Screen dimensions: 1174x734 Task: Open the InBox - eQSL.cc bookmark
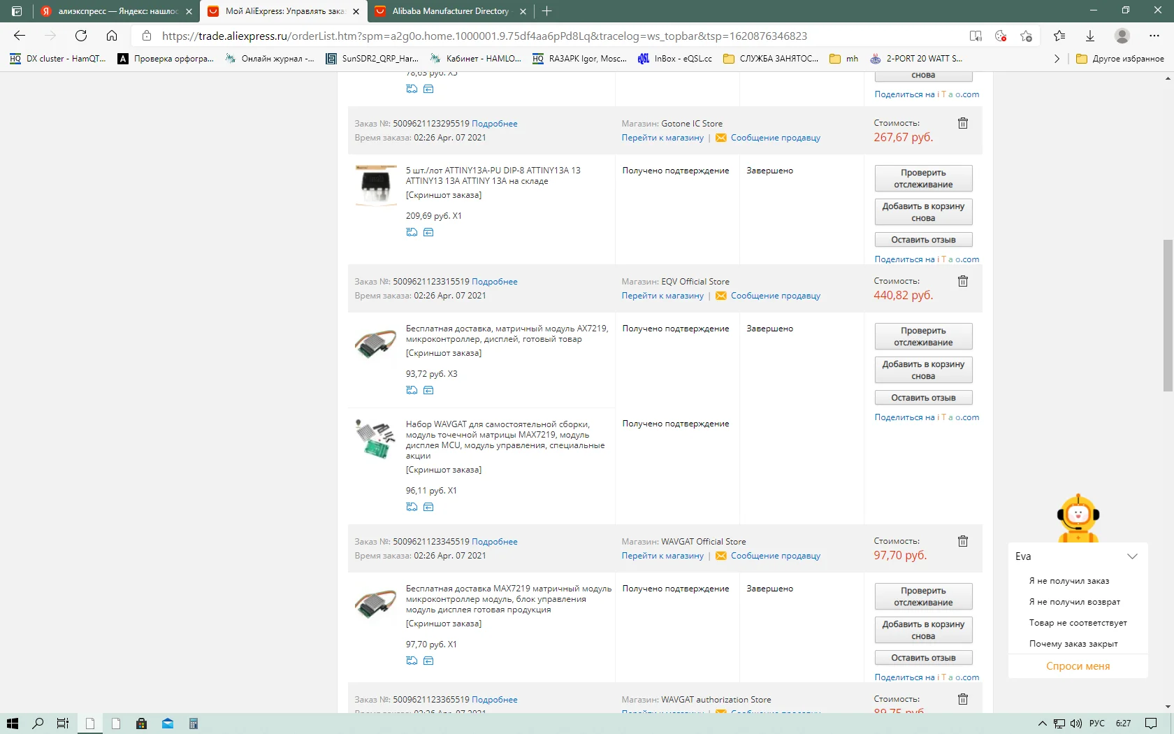(674, 59)
